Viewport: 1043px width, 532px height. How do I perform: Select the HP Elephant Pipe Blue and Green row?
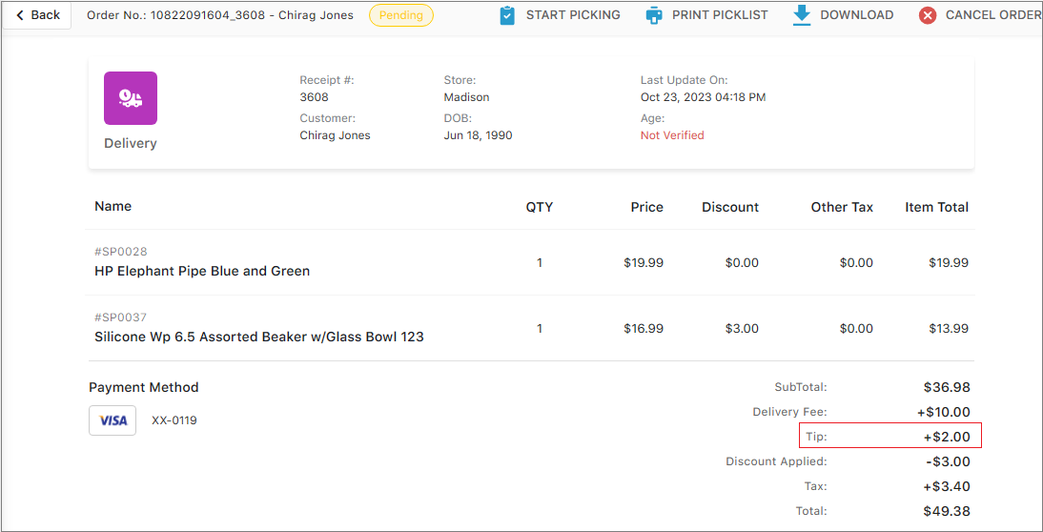point(202,271)
